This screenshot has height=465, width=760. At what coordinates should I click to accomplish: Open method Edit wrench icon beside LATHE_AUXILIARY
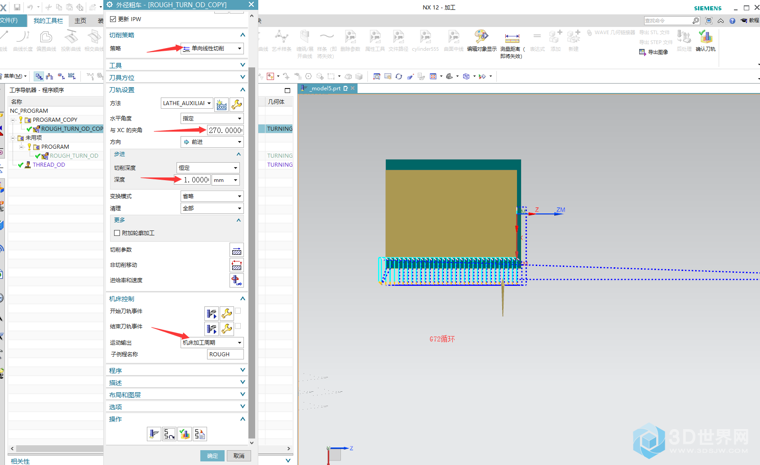237,105
